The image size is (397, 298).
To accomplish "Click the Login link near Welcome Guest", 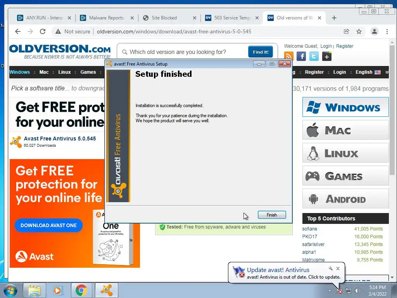I will coord(326,46).
